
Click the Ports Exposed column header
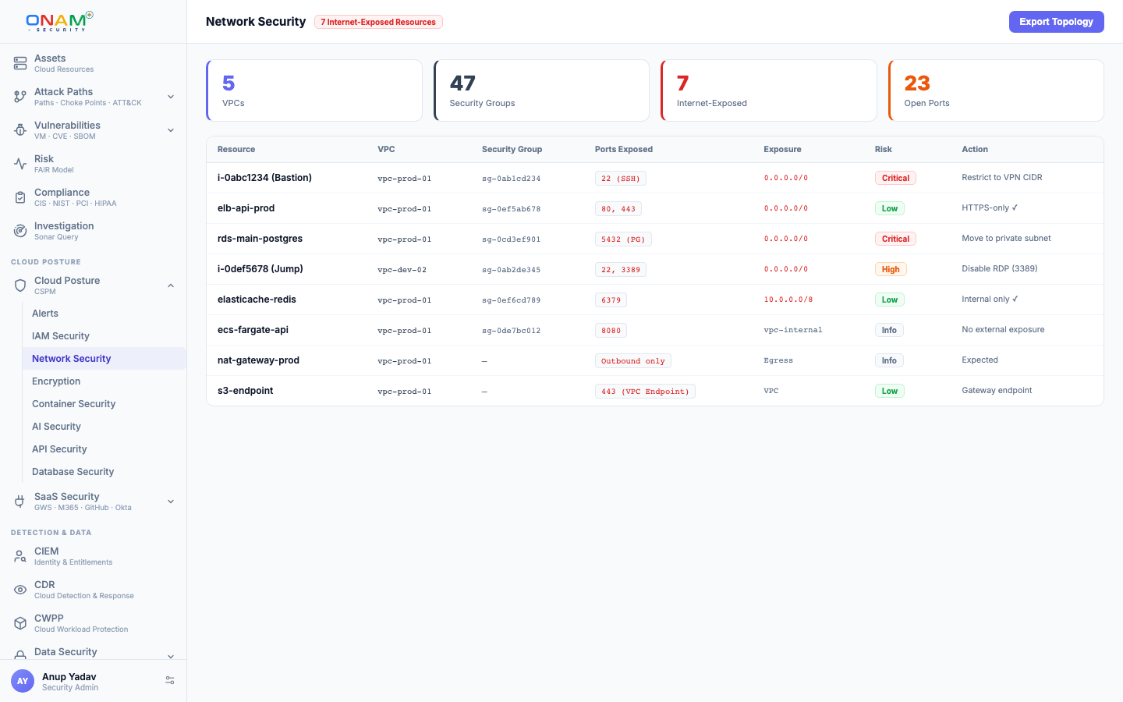624,149
